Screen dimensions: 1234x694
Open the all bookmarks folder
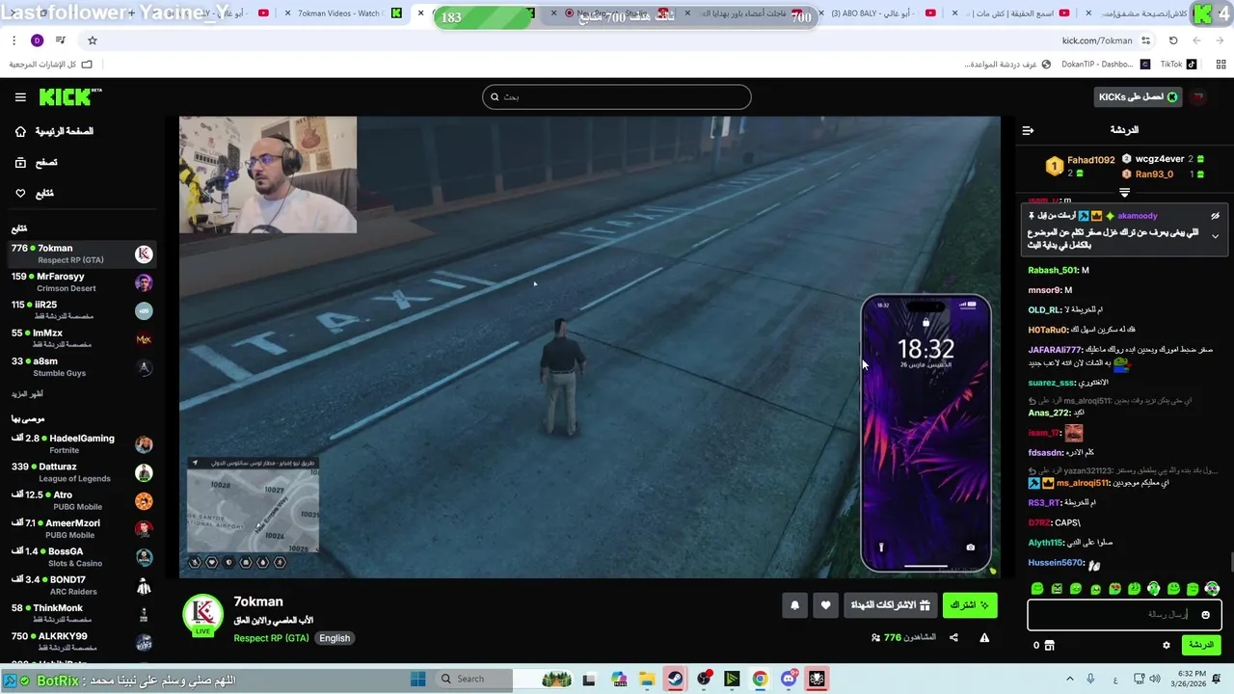(x=50, y=65)
